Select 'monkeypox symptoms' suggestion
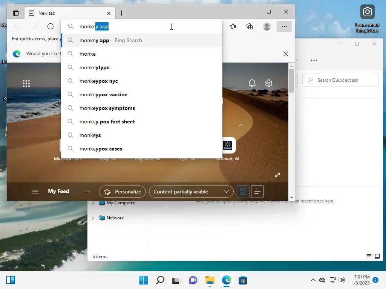386x289 pixels. tap(142, 108)
